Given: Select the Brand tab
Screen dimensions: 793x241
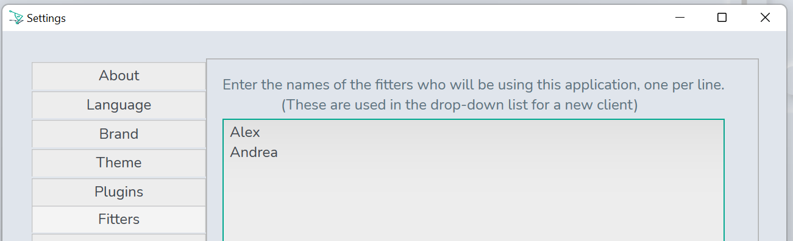Looking at the screenshot, I should click(x=119, y=134).
